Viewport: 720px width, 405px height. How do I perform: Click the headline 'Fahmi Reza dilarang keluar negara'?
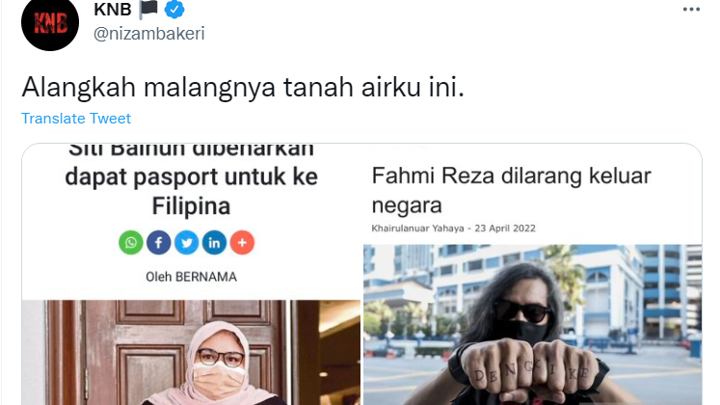click(x=511, y=191)
